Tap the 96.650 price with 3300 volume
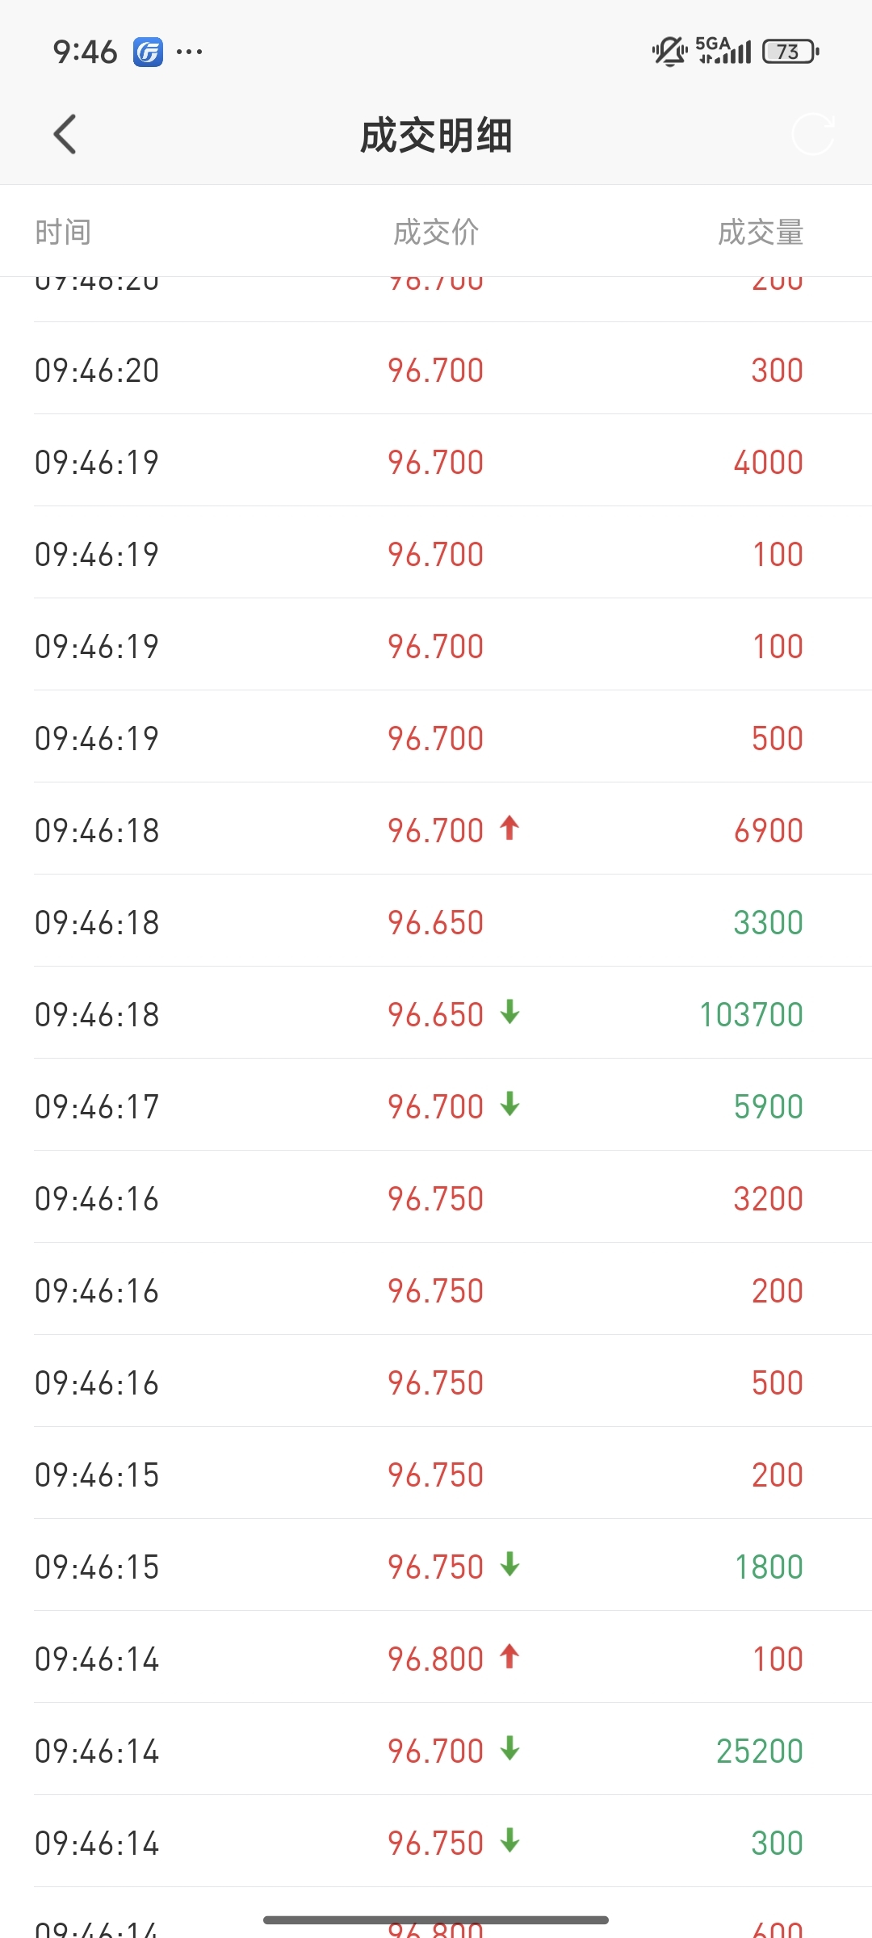The width and height of the screenshot is (872, 1938). pos(435,922)
